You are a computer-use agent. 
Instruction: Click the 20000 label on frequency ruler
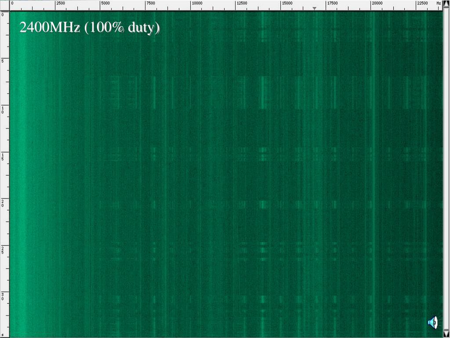coord(377,3)
